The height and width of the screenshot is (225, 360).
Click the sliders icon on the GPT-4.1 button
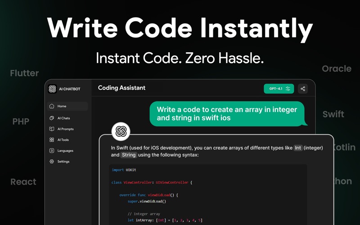point(288,89)
